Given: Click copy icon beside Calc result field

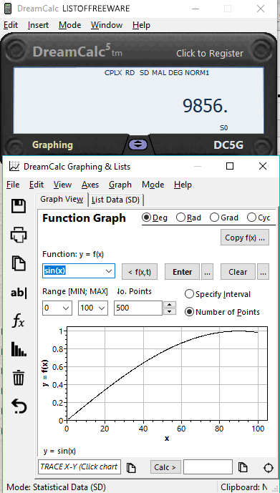Looking at the screenshot, I should point(243,467).
